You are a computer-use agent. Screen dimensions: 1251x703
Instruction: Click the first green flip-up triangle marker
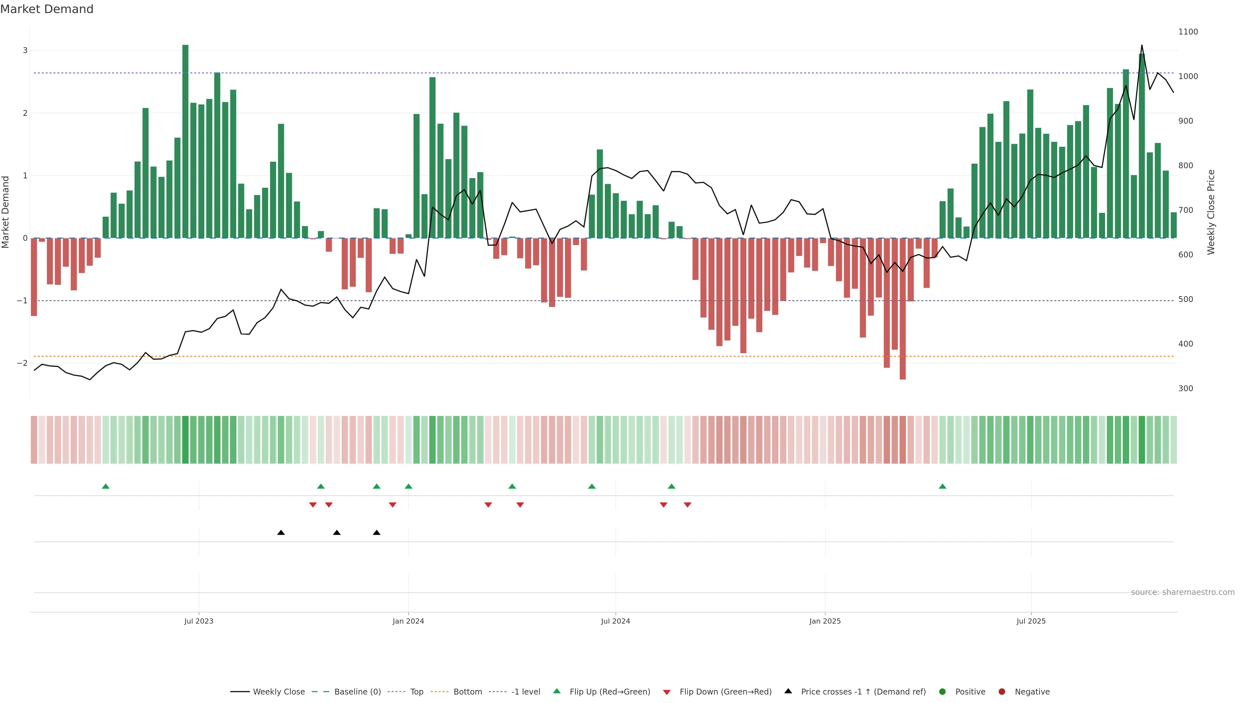pos(106,487)
